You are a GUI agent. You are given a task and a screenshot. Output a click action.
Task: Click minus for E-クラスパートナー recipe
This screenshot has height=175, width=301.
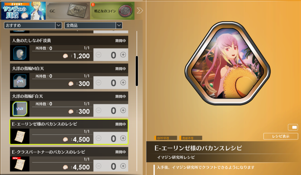[99, 166]
